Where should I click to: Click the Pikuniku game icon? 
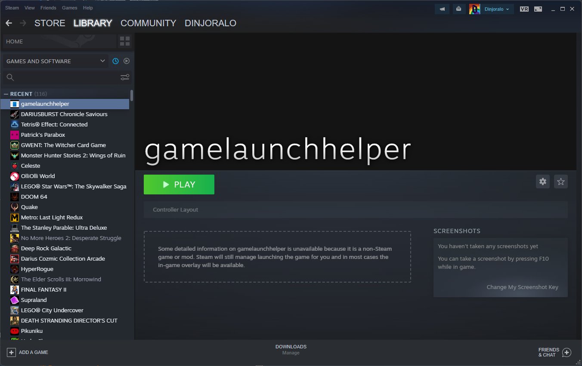(x=15, y=331)
